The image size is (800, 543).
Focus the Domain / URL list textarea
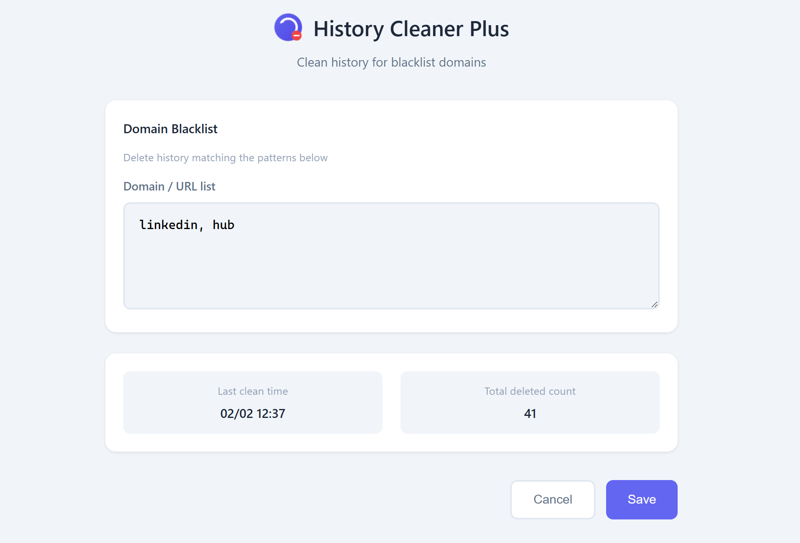coord(391,256)
